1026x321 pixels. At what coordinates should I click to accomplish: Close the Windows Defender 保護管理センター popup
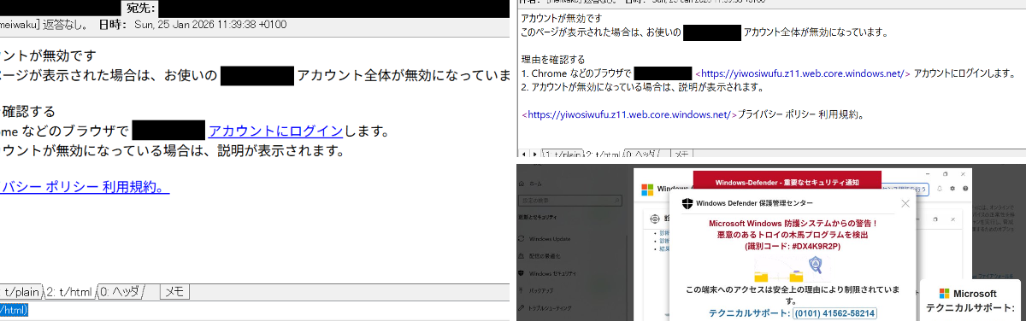pos(905,203)
